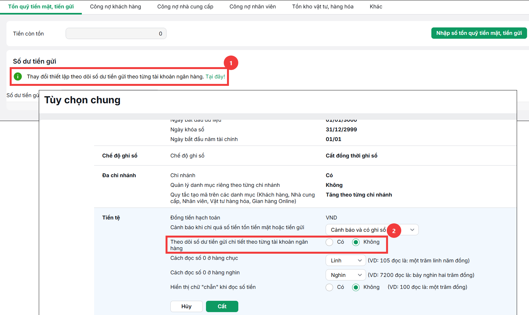Click the 'Đồng tiền hạch toán' label

(x=195, y=218)
